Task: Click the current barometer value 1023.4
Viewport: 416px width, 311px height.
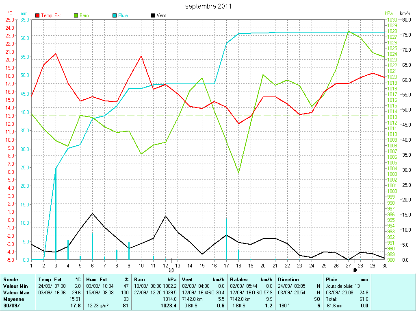Action: pos(169,306)
